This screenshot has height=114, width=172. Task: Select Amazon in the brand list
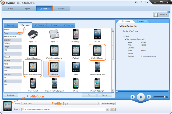[x=13, y=30]
